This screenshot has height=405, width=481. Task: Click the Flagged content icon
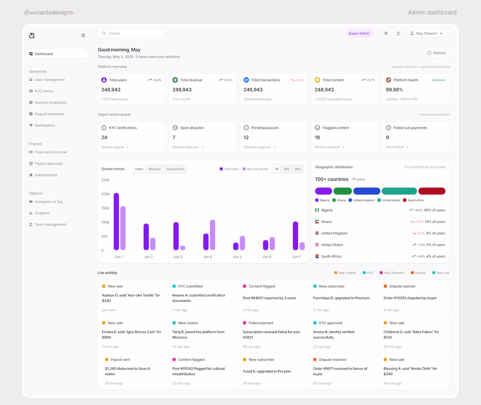point(317,128)
